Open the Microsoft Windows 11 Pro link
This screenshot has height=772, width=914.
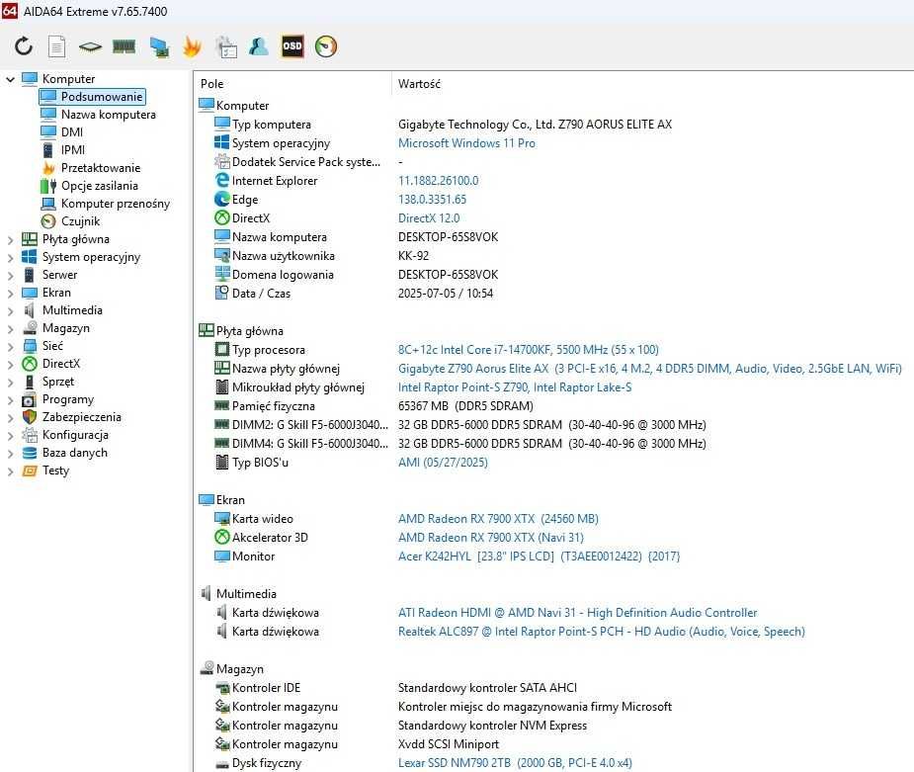(x=466, y=143)
